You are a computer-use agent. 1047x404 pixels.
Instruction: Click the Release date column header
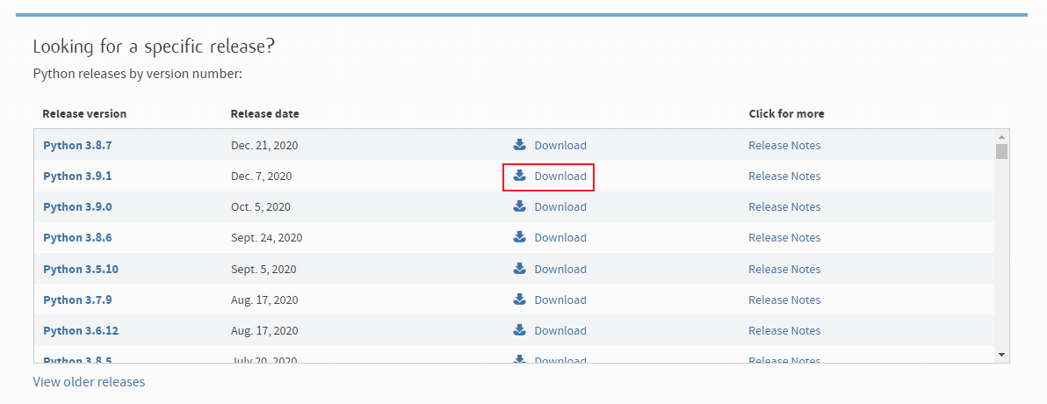(264, 113)
